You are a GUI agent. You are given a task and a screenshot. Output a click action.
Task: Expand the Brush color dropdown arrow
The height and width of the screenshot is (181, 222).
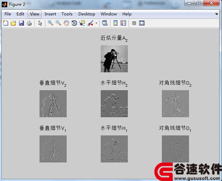tap(97, 23)
